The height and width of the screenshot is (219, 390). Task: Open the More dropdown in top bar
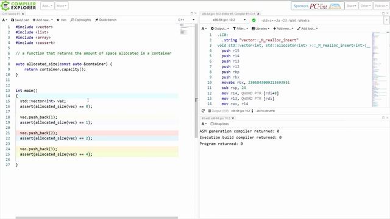(x=62, y=5)
